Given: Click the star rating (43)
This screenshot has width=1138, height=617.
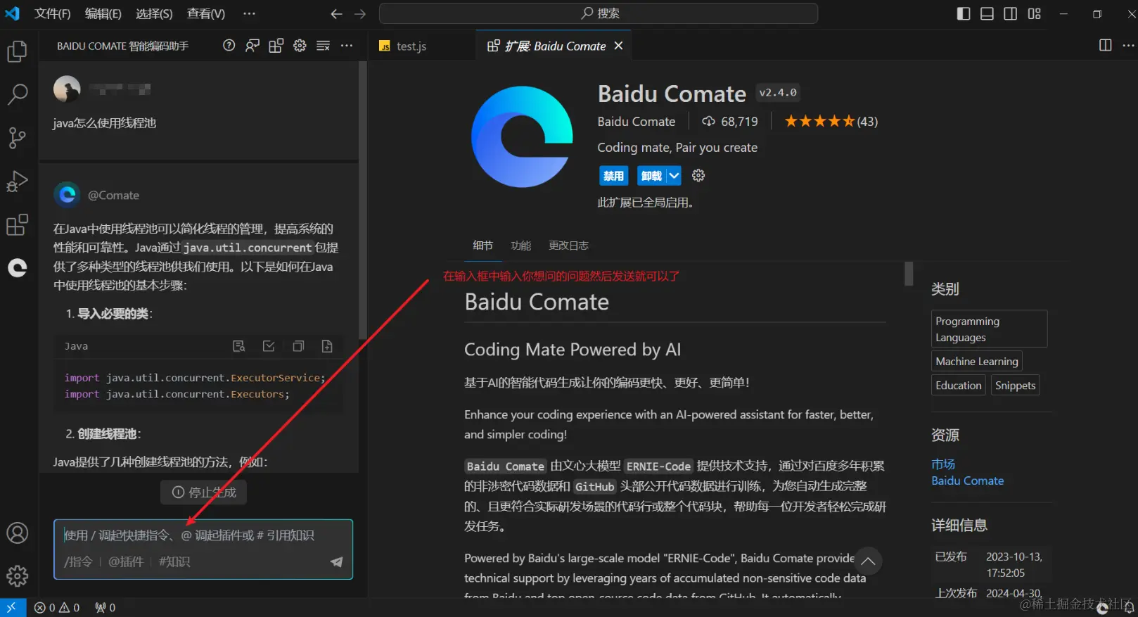Looking at the screenshot, I should click(x=831, y=122).
